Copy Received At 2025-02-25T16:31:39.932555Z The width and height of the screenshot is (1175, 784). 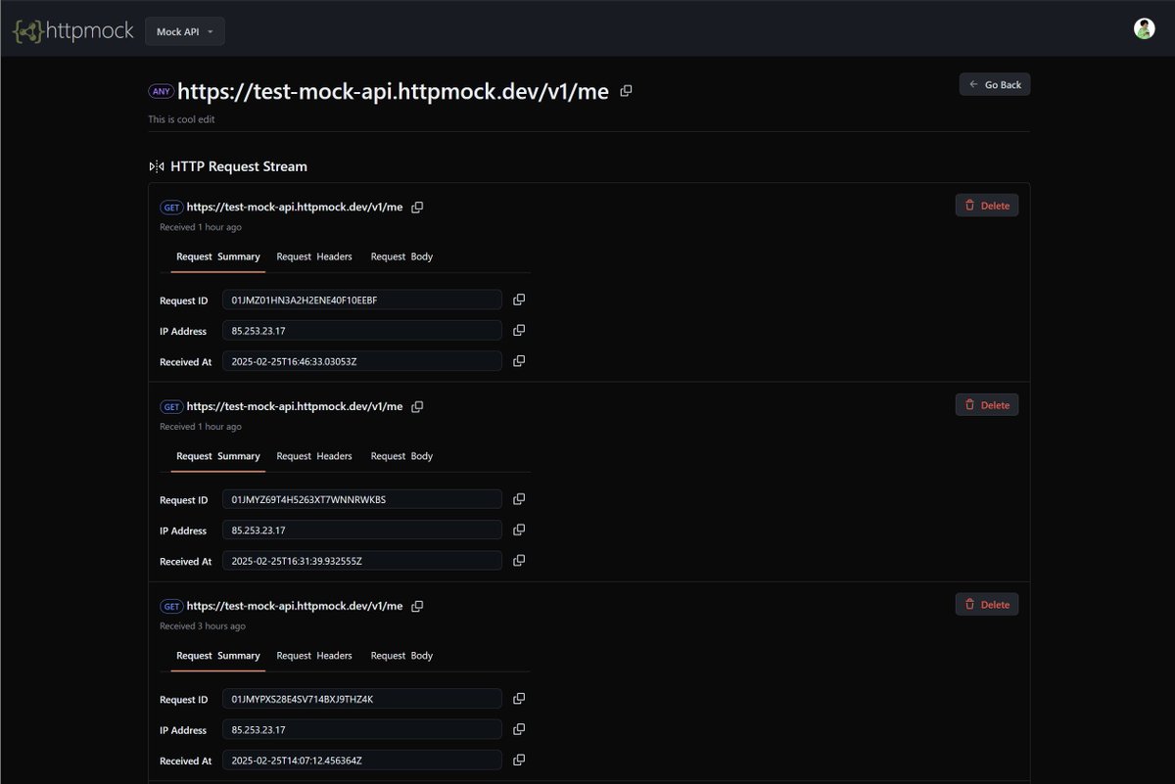coord(519,560)
